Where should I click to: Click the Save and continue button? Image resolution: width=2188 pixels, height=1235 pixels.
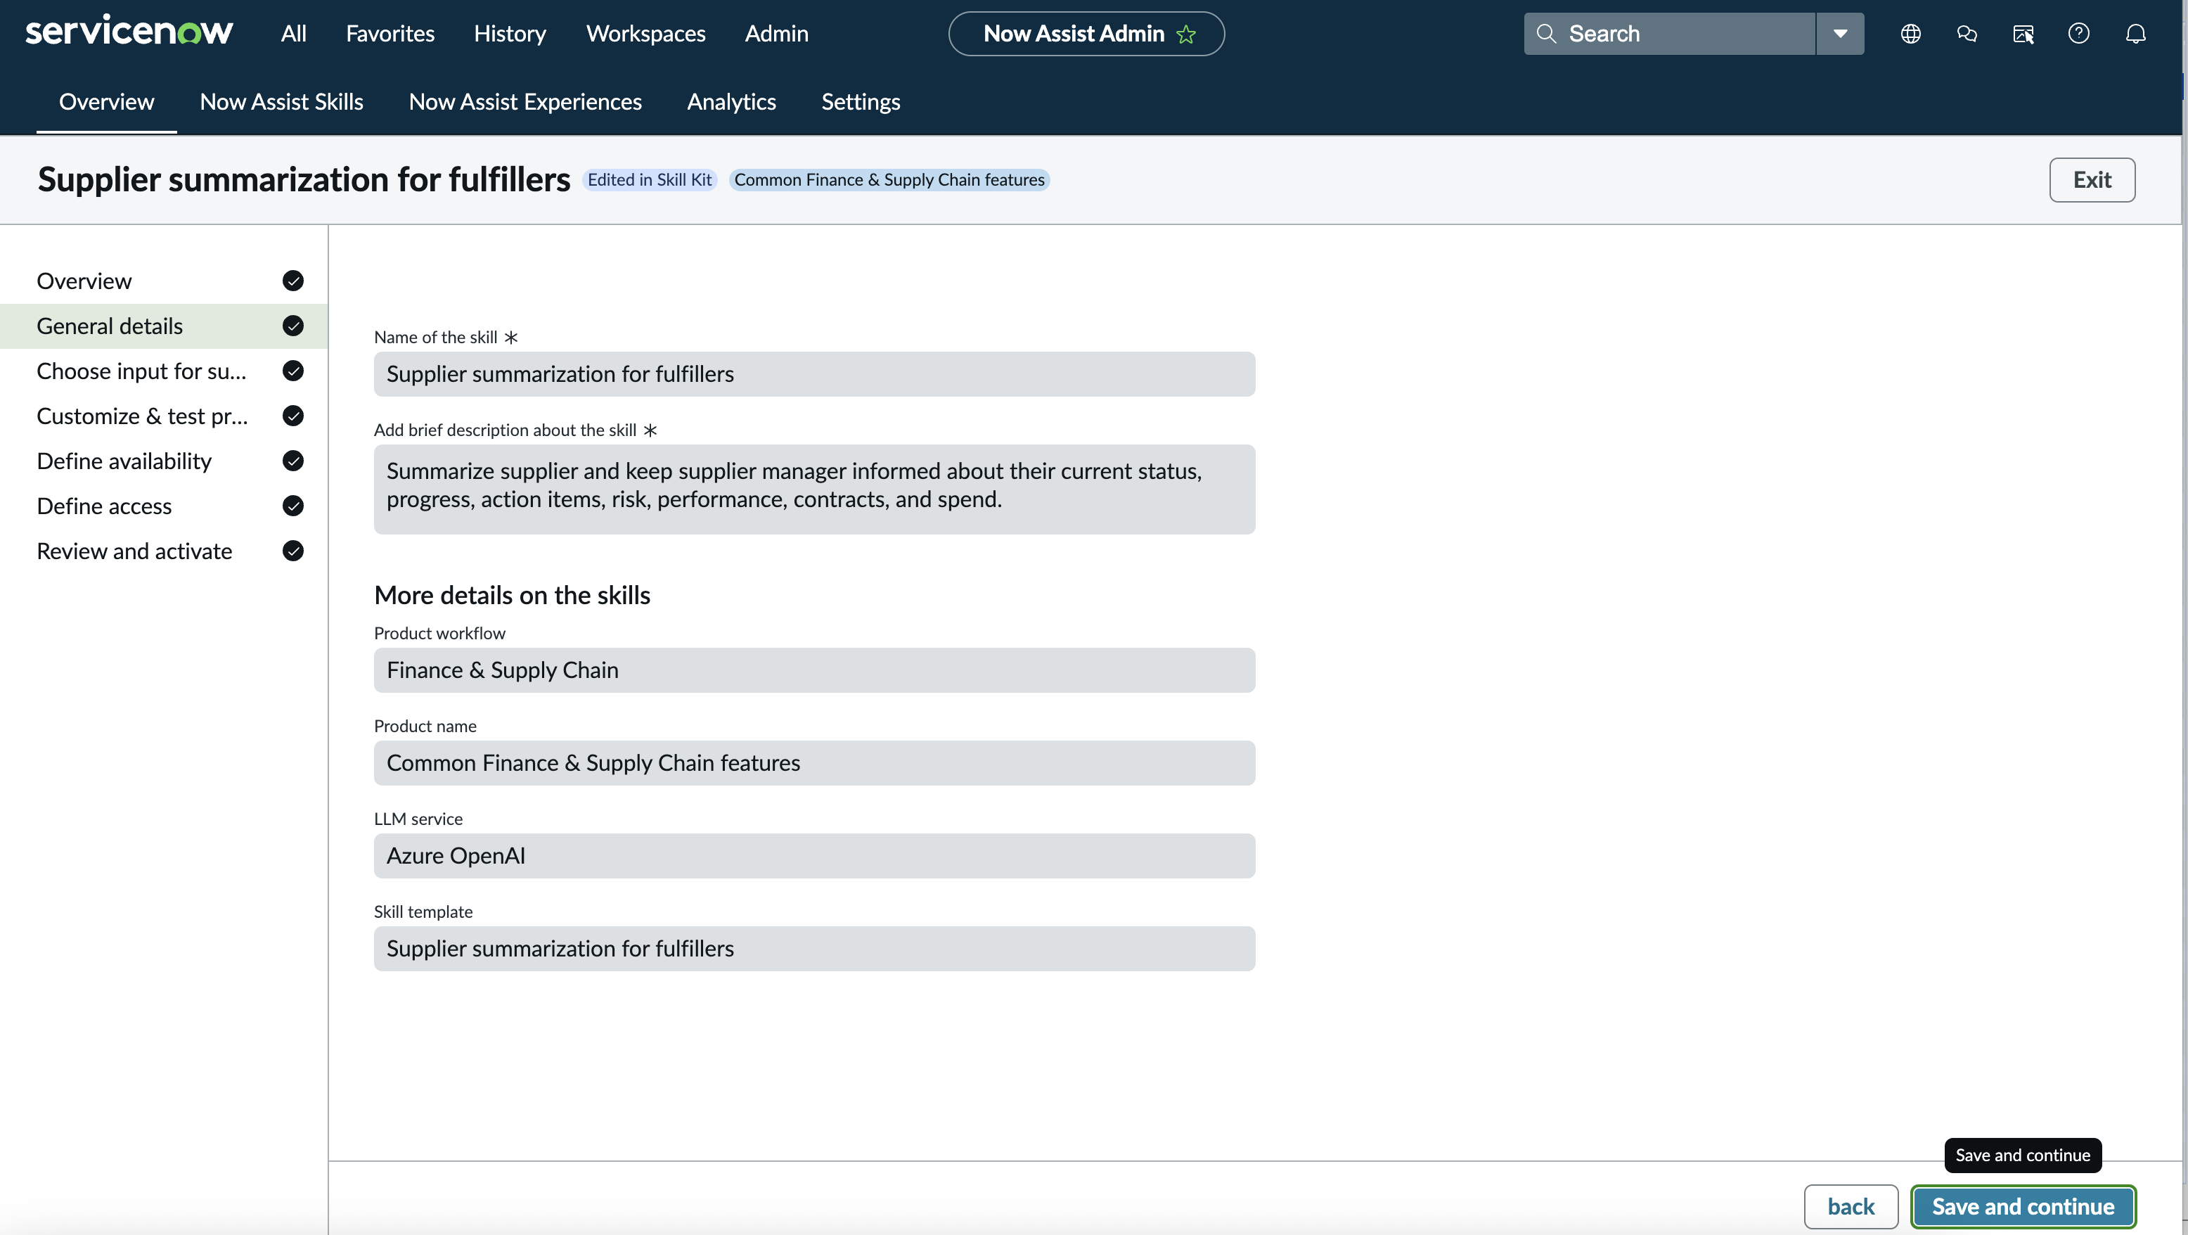[x=2022, y=1206]
